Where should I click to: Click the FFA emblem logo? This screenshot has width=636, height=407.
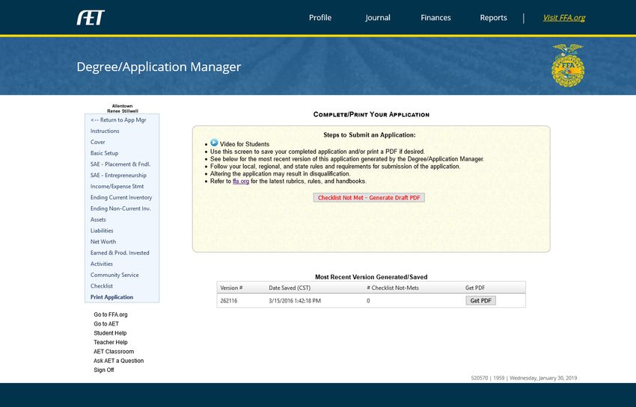click(x=568, y=65)
